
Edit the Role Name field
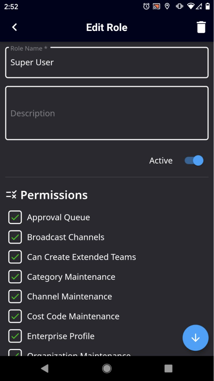(107, 62)
